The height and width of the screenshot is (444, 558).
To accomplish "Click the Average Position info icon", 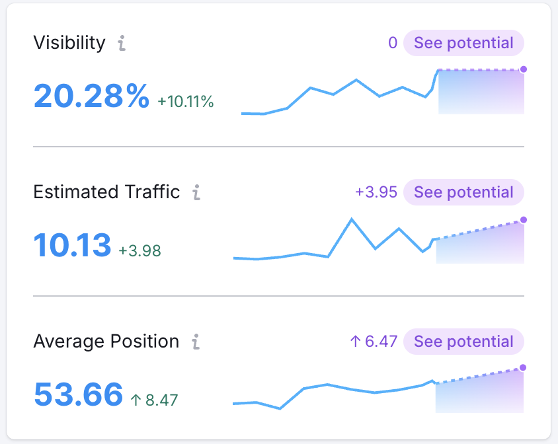I will [x=196, y=342].
